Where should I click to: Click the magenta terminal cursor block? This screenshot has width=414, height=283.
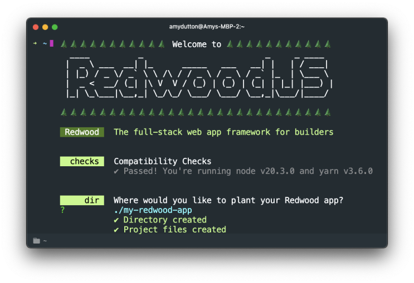[52, 43]
